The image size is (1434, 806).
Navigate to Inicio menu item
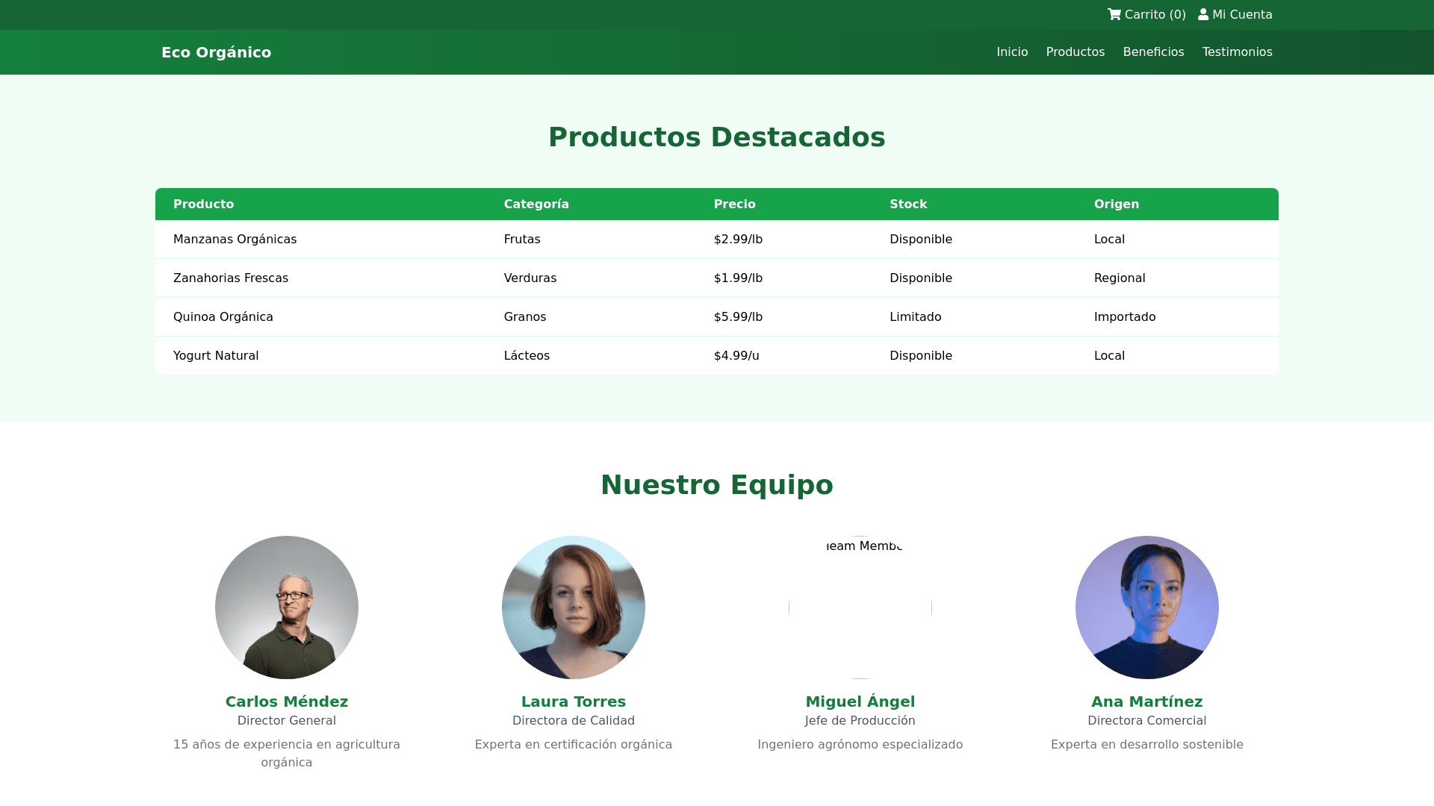coord(1012,52)
